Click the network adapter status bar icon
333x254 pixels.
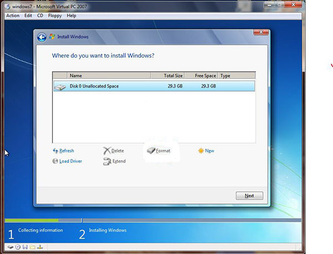tap(40, 247)
